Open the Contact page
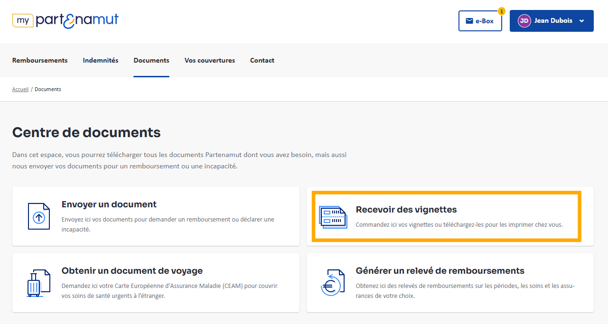608x324 pixels. point(262,60)
